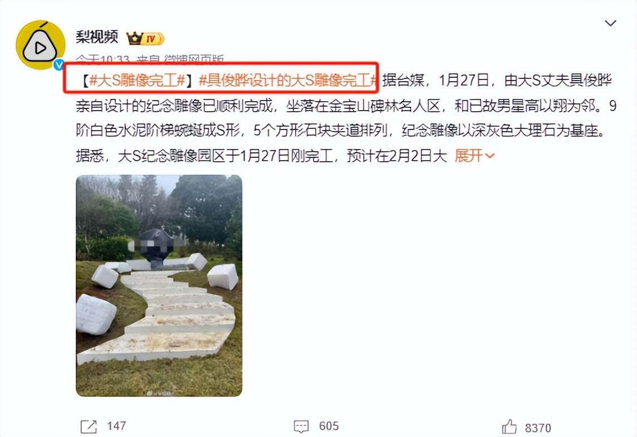This screenshot has width=637, height=437.
Task: Open the #具俊晔设计的大S雕像完工# hashtag
Action: coord(289,81)
